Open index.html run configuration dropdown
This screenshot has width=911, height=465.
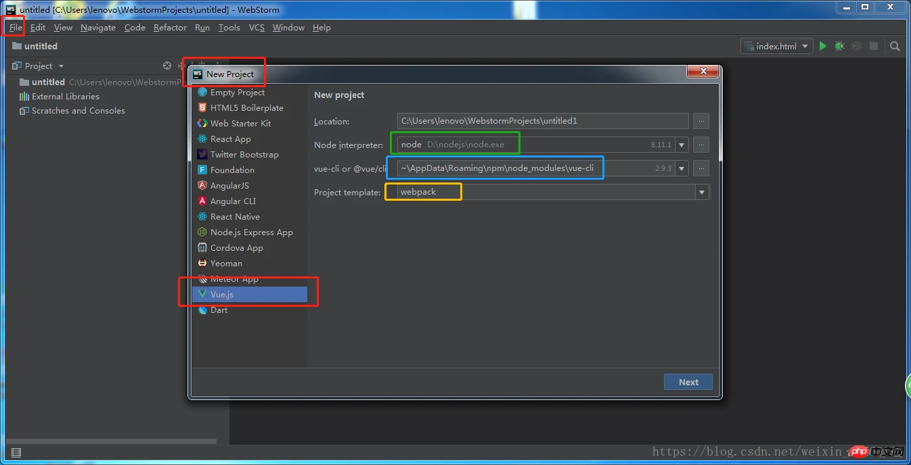tap(776, 46)
